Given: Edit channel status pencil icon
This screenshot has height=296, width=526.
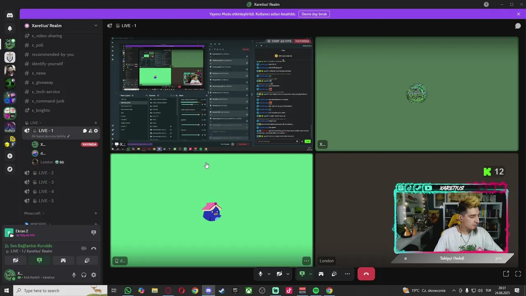Looking at the screenshot, I should (x=69, y=136).
